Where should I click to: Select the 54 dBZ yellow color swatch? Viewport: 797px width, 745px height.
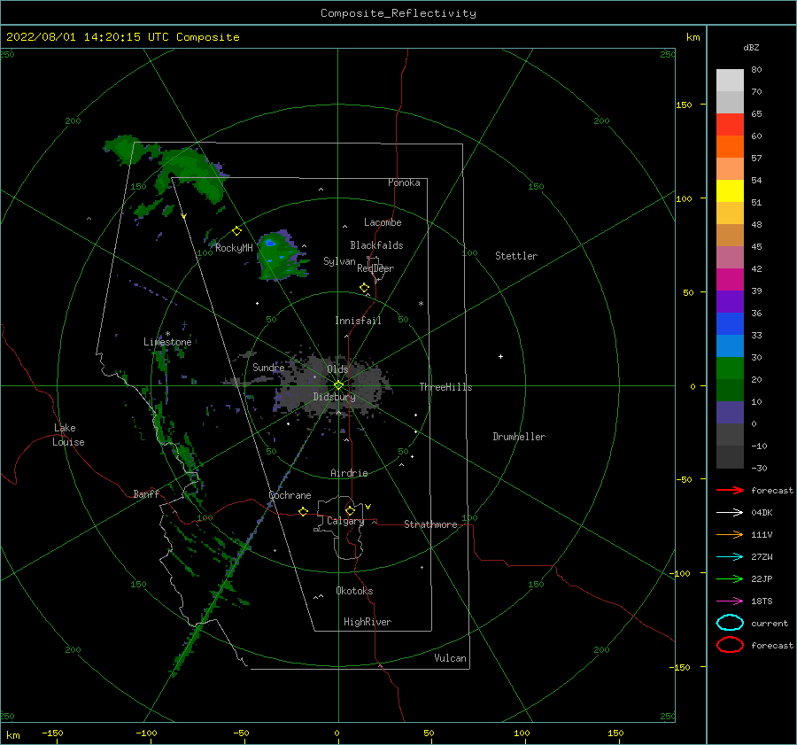click(x=730, y=190)
